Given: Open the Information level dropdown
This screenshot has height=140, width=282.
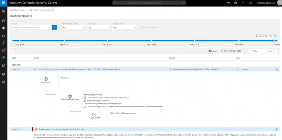Looking at the screenshot, I should point(74,28).
